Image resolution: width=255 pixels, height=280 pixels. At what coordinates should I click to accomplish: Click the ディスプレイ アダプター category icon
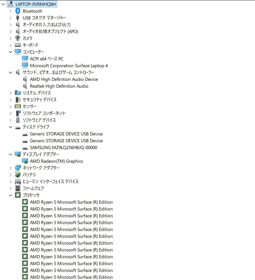point(18,154)
